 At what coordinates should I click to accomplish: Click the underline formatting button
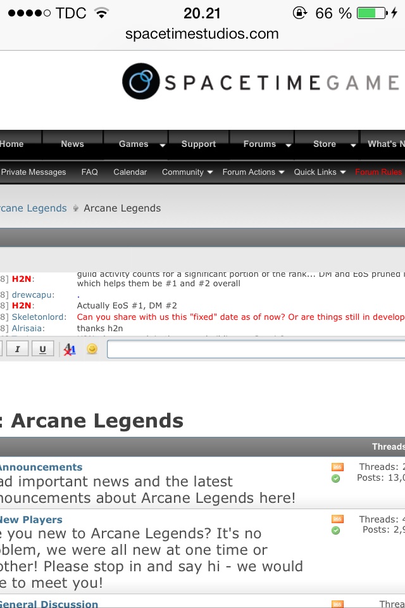click(x=42, y=349)
